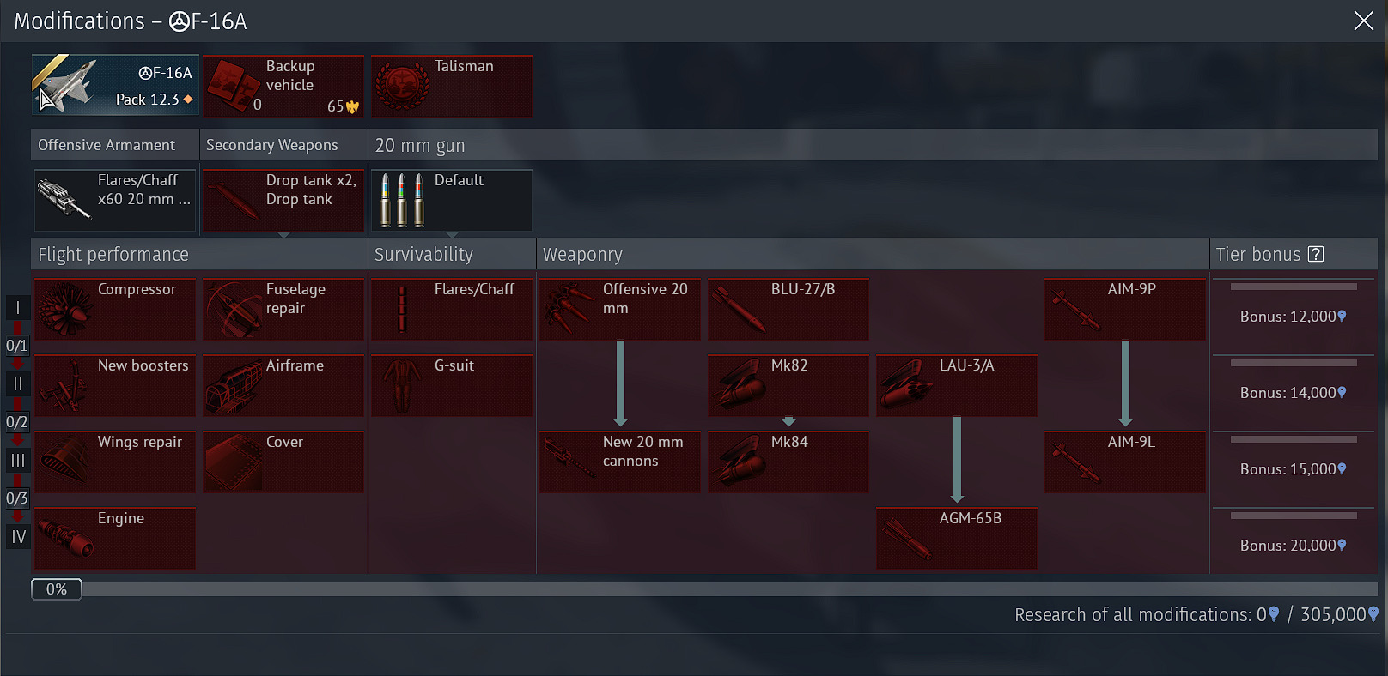Screen dimensions: 1388x676
Task: Select the Fuselage repair modification icon
Action: tap(234, 309)
